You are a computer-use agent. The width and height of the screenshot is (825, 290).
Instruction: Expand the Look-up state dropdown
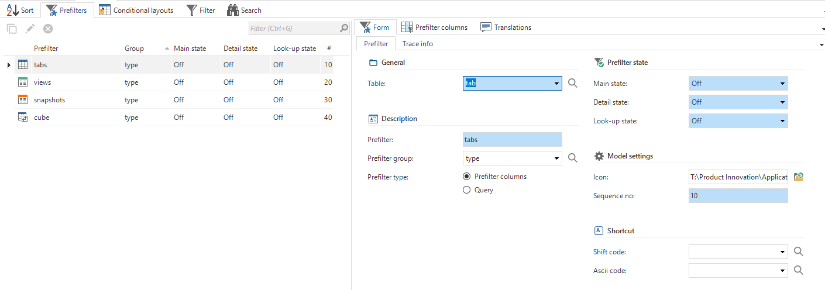782,121
